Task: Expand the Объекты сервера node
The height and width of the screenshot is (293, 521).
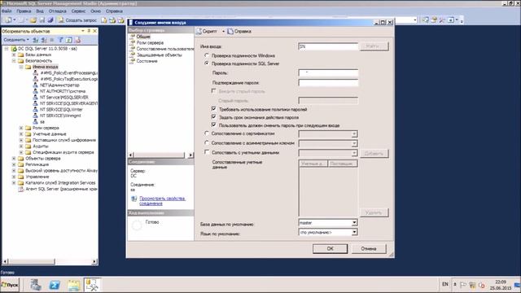Action: click(14, 159)
